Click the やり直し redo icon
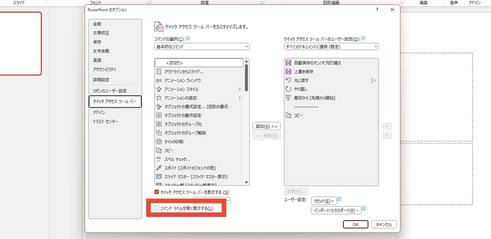 (x=288, y=89)
